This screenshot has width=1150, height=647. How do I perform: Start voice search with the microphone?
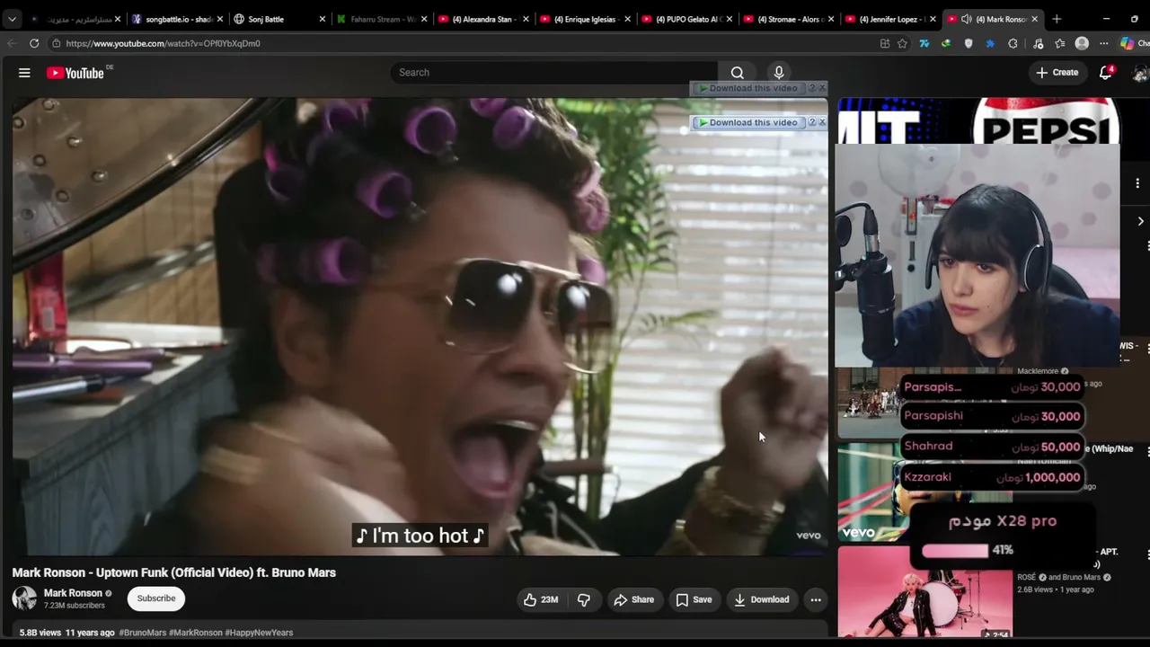point(779,73)
